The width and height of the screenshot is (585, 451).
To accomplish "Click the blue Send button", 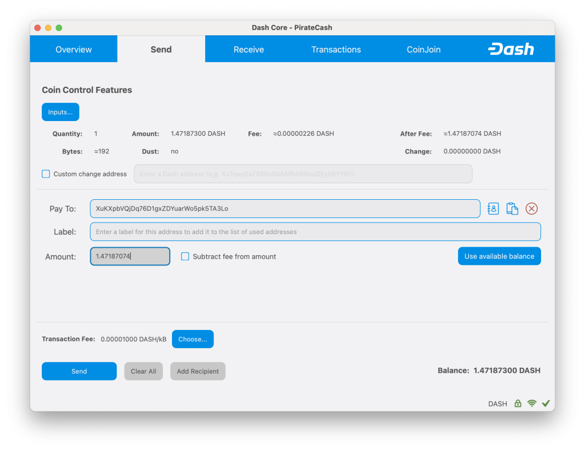I will (79, 371).
